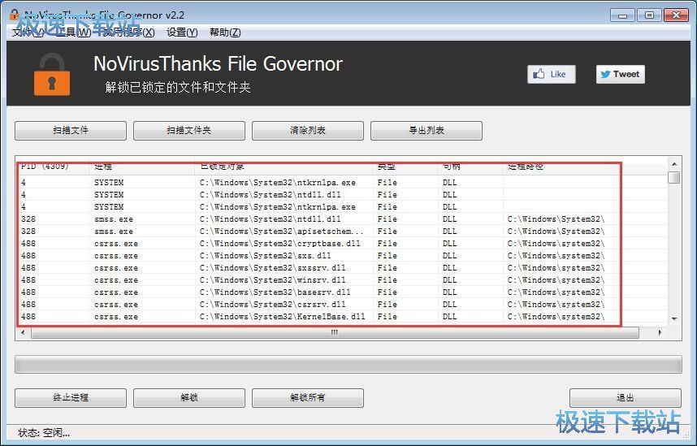Click the 解锁 button
Screen dimensions: 697x446
coord(189,398)
